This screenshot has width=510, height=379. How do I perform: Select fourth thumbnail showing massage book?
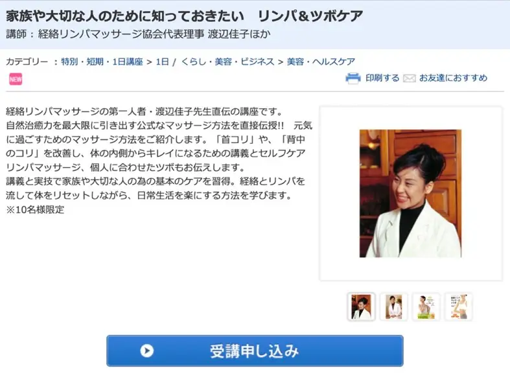click(x=459, y=306)
